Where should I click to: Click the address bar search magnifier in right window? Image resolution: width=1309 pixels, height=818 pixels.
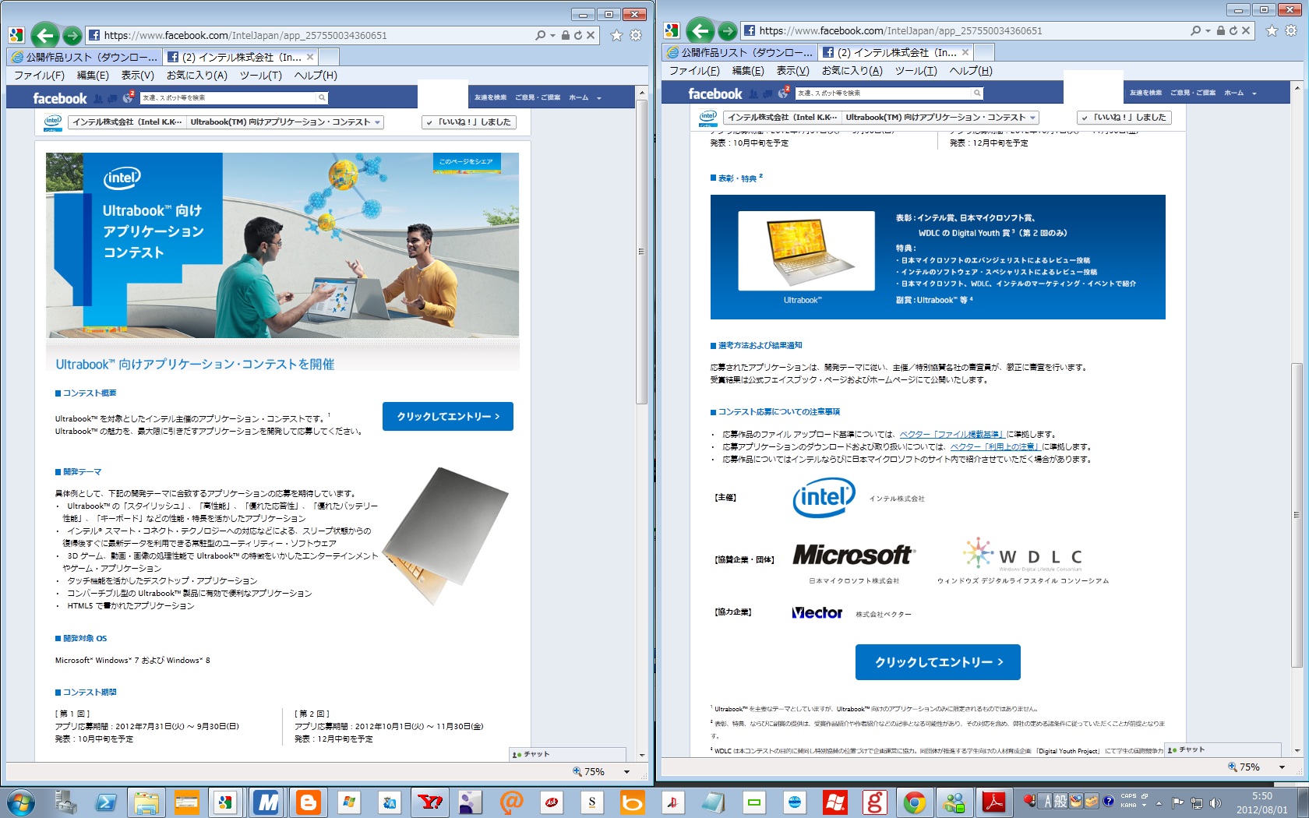[x=1196, y=30]
